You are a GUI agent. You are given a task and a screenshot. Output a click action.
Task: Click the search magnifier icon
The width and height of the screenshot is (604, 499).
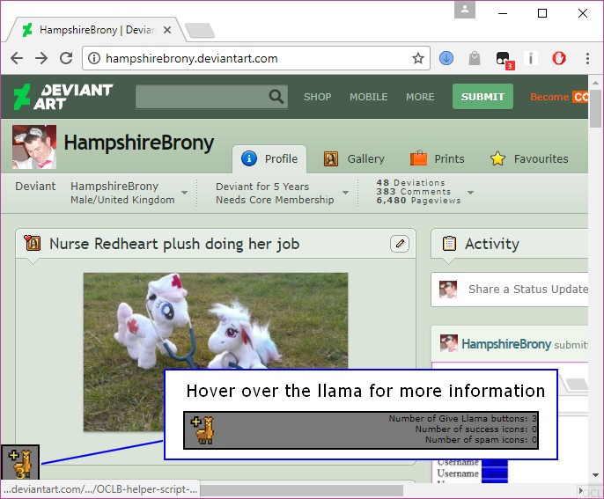tap(276, 96)
